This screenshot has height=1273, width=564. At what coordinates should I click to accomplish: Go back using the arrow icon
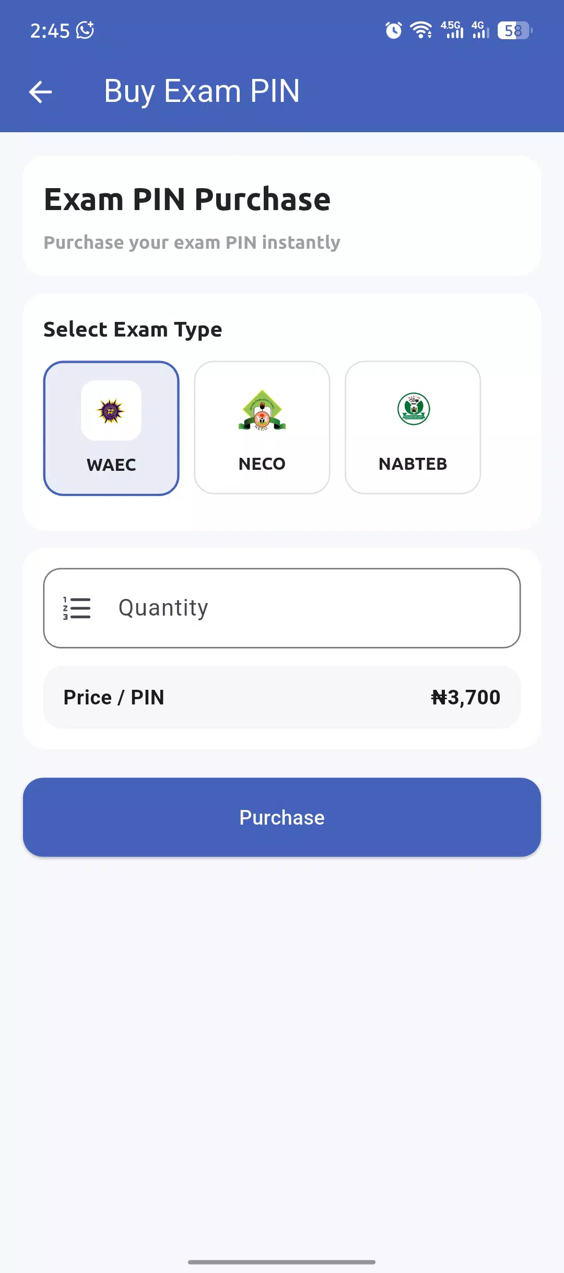tap(40, 92)
